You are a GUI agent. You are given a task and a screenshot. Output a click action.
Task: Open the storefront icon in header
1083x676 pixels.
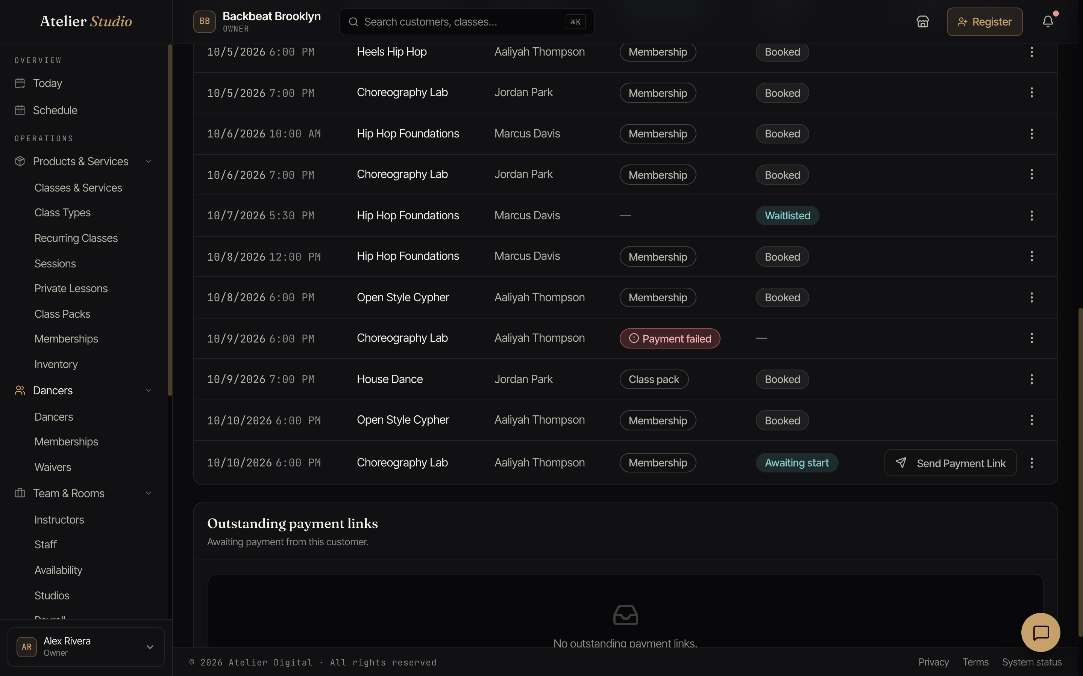point(922,21)
